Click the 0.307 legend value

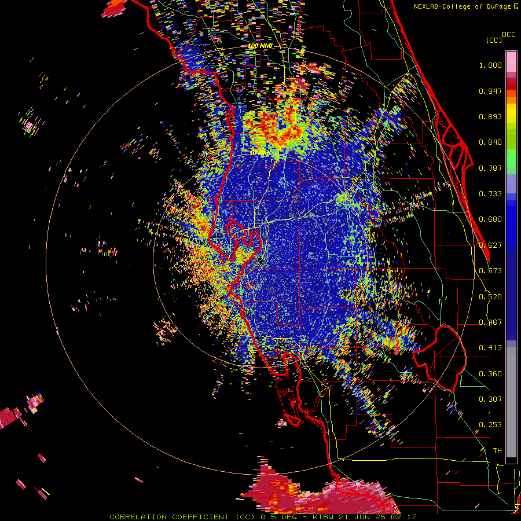click(490, 399)
